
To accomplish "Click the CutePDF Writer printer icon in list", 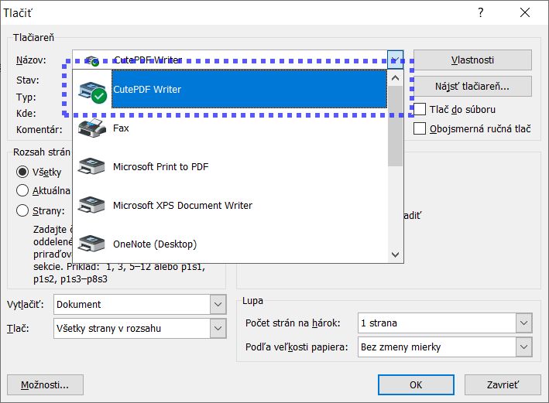I will (92, 92).
